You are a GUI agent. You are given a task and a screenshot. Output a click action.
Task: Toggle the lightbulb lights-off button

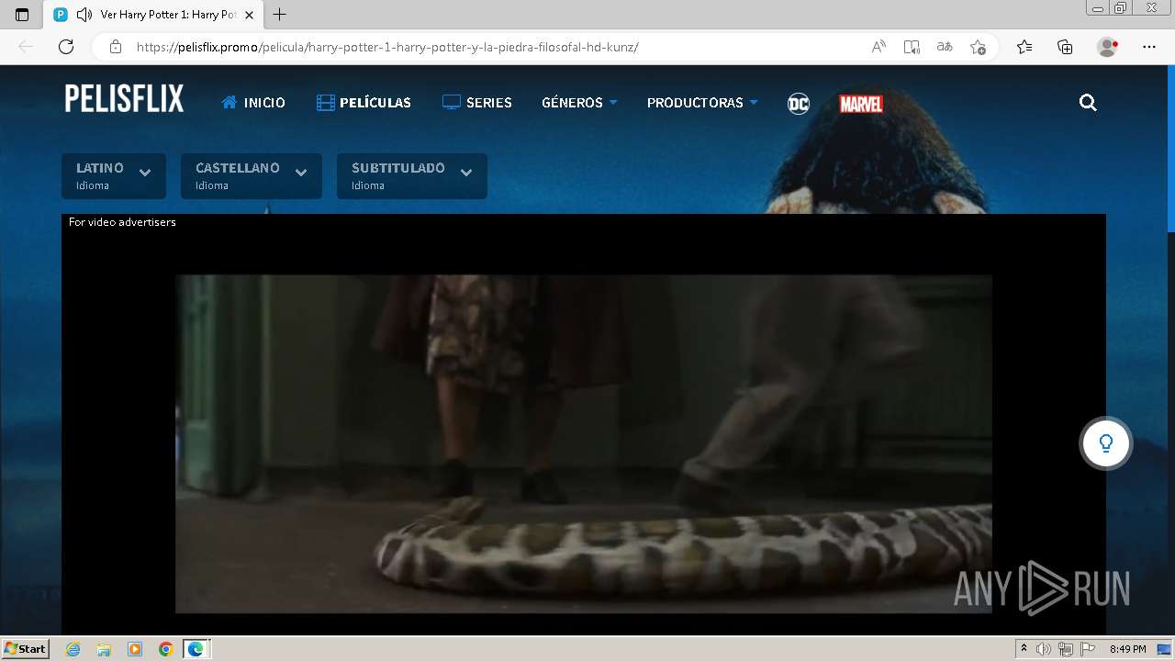coord(1106,443)
